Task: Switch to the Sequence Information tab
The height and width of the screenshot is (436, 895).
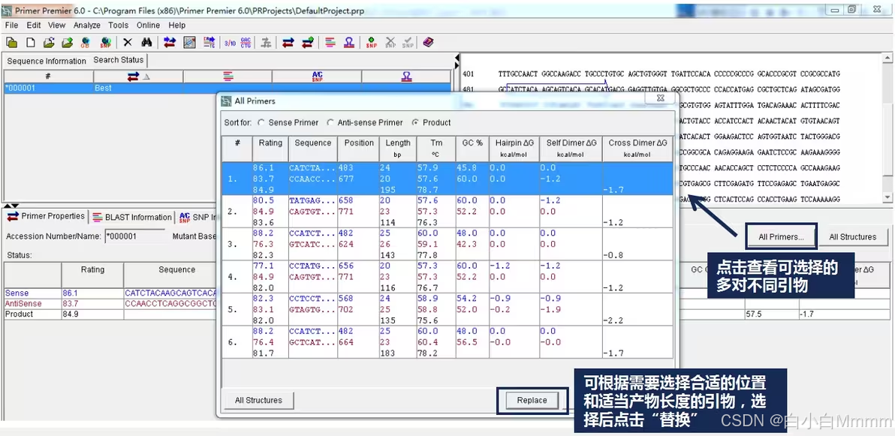Action: [x=47, y=61]
